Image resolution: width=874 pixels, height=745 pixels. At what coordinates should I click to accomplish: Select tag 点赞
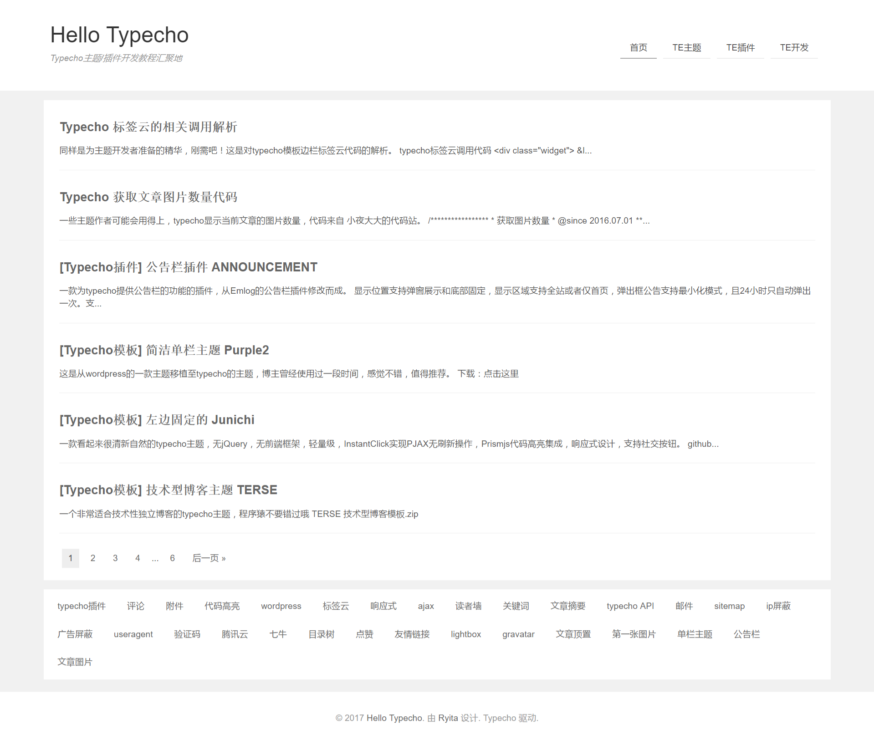click(x=365, y=634)
